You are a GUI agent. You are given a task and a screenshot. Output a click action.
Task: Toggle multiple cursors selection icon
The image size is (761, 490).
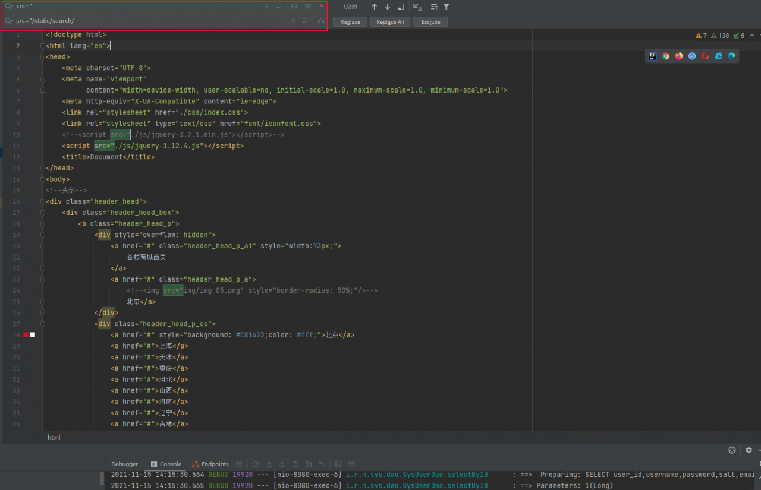tap(434, 7)
